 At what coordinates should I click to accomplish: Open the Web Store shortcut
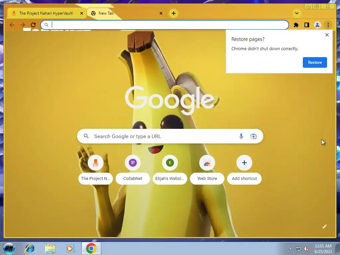pyautogui.click(x=207, y=170)
